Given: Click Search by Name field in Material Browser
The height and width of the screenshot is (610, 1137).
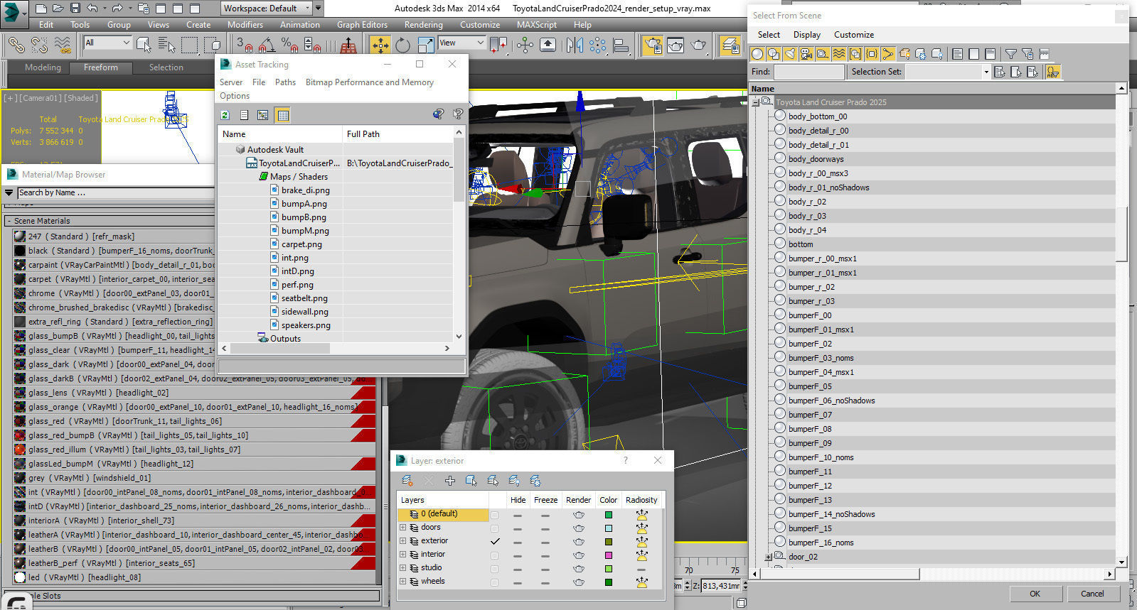Looking at the screenshot, I should click(x=115, y=192).
